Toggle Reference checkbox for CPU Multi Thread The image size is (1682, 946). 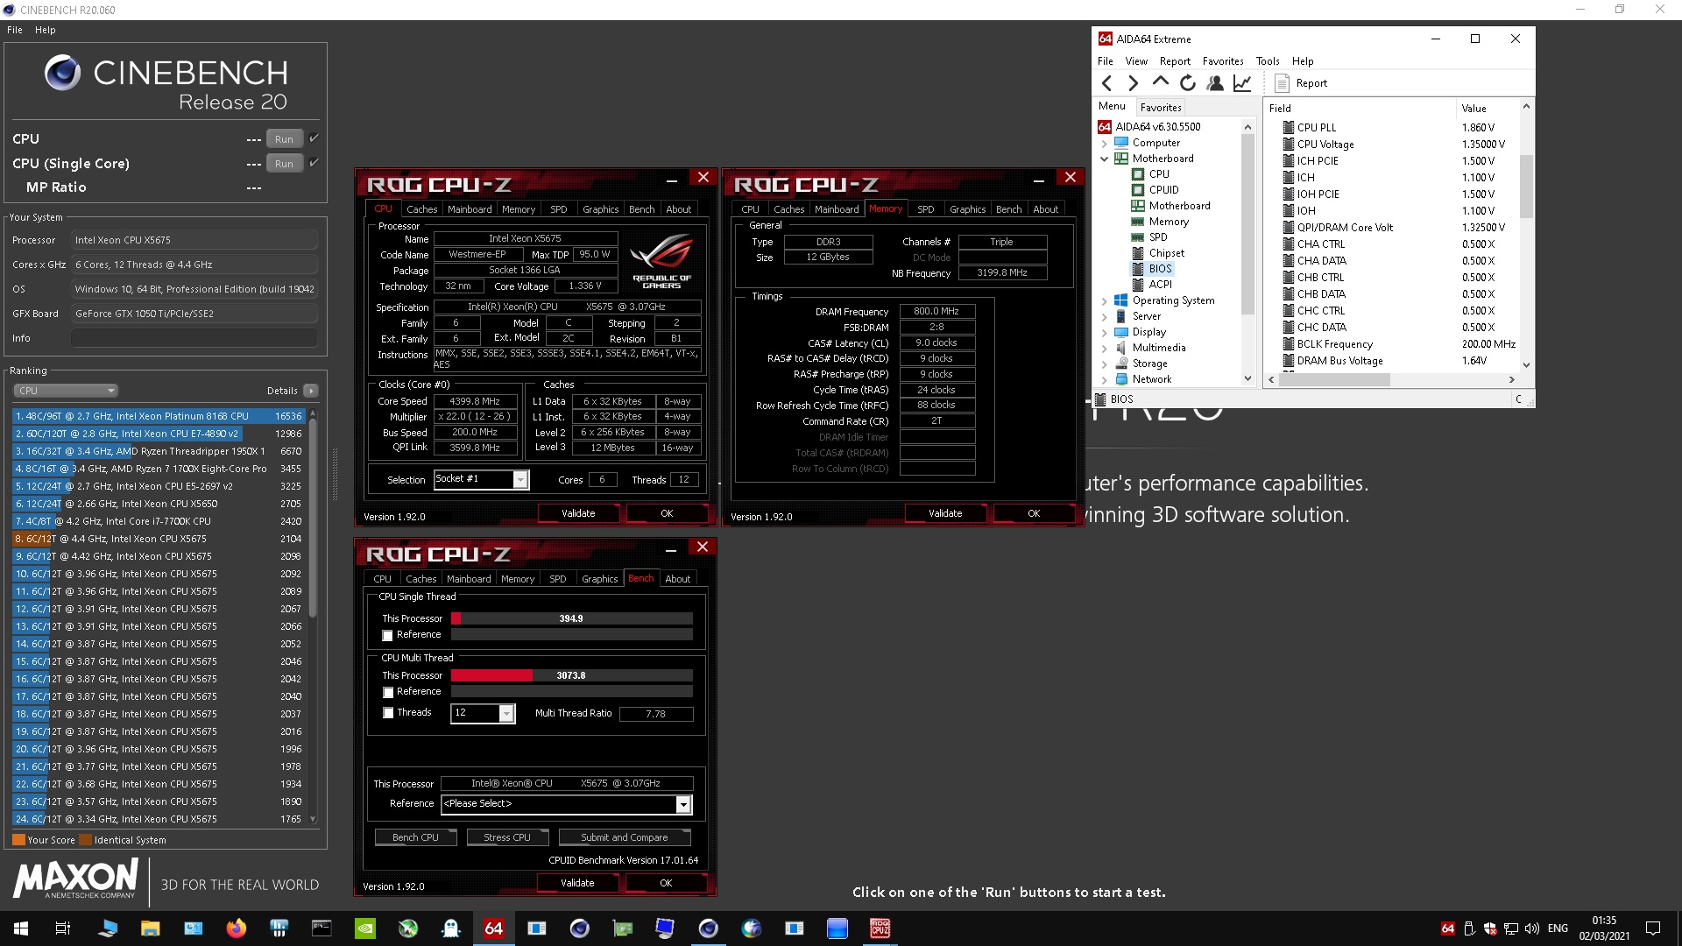(x=389, y=691)
